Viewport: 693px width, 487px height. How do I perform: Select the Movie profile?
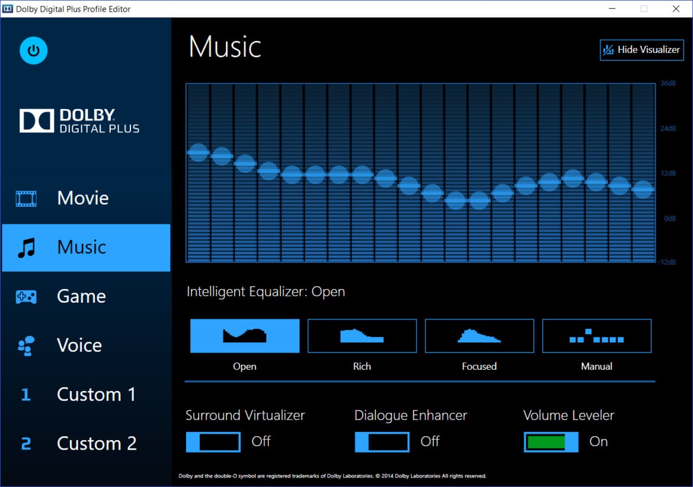point(86,198)
